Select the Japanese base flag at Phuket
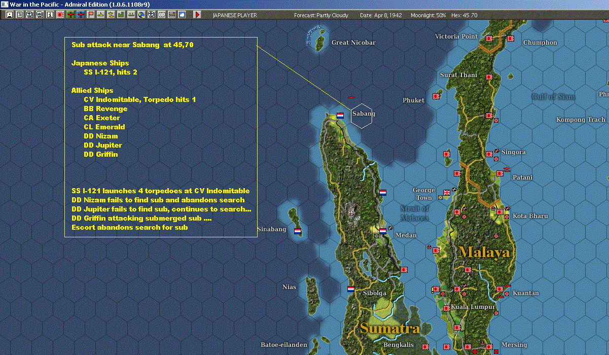The image size is (609, 355). 436,96
